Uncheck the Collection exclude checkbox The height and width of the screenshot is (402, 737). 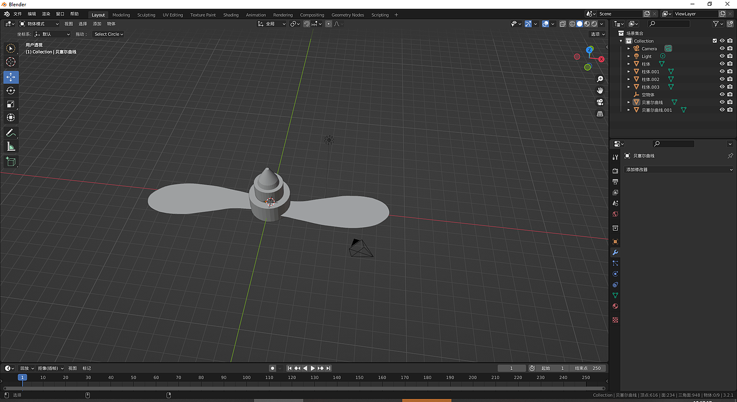(715, 41)
